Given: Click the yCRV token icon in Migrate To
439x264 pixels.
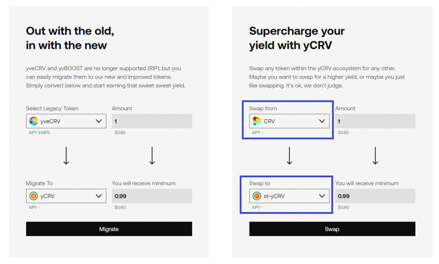Looking at the screenshot, I should tap(33, 196).
